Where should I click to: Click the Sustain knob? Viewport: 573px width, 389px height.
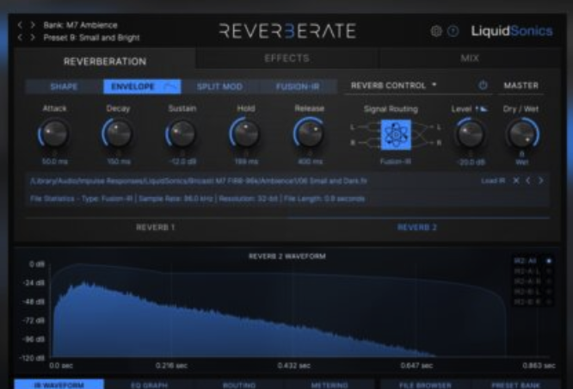[x=182, y=133]
